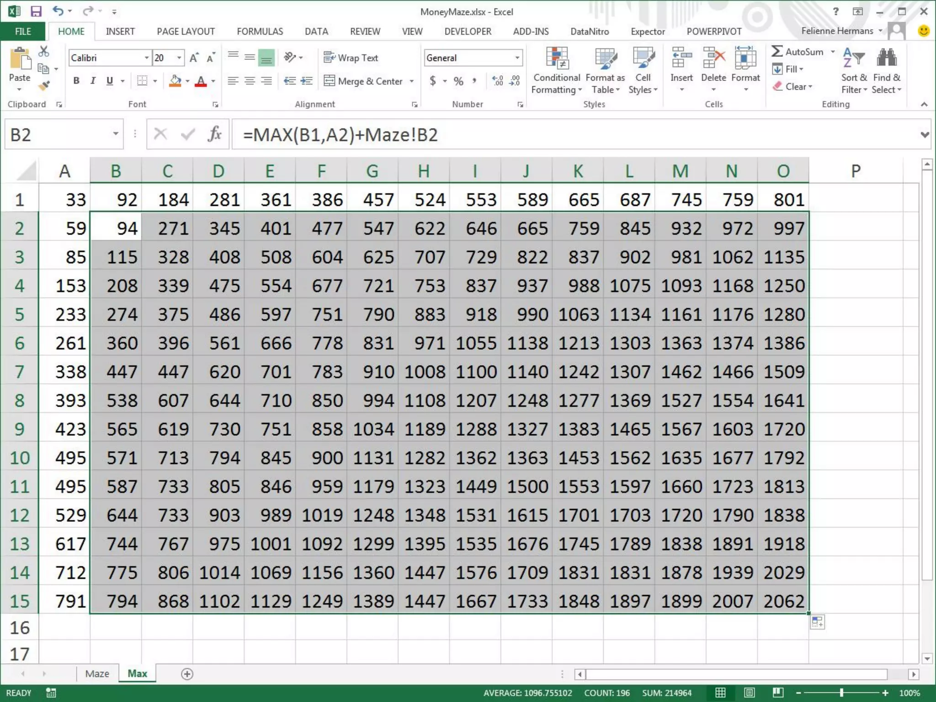Click Merge & Center button
Image resolution: width=936 pixels, height=702 pixels.
364,81
